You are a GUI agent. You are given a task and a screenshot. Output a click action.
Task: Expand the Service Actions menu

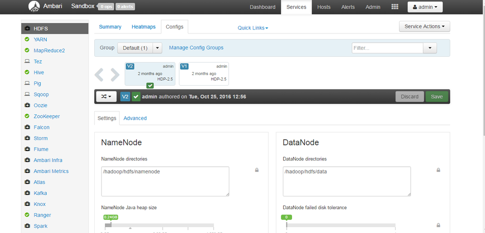point(424,27)
